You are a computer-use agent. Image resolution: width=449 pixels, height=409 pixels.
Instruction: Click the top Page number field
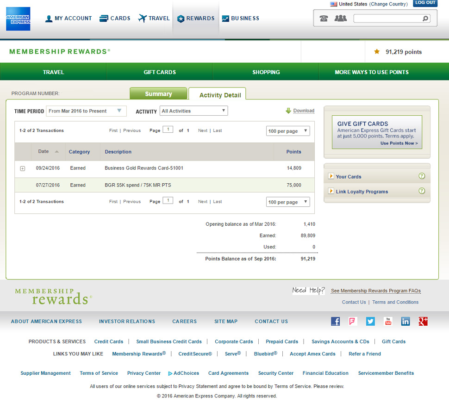click(168, 130)
